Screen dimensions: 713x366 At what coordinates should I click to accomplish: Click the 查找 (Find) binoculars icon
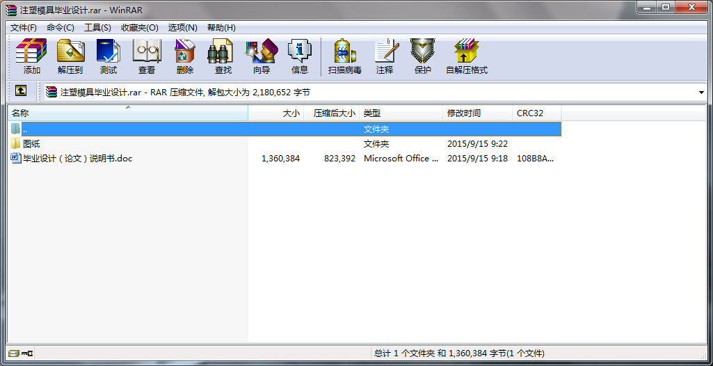tap(220, 51)
